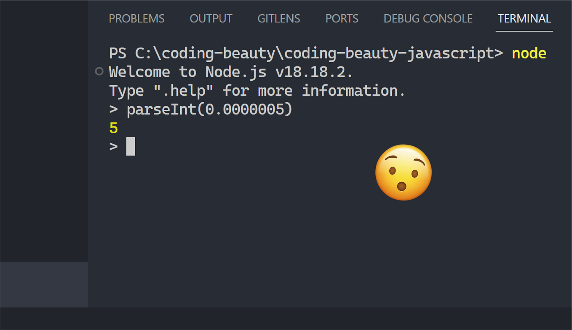Click the Node.js v18.18.2 welcome message
The width and height of the screenshot is (572, 330).
tap(230, 71)
